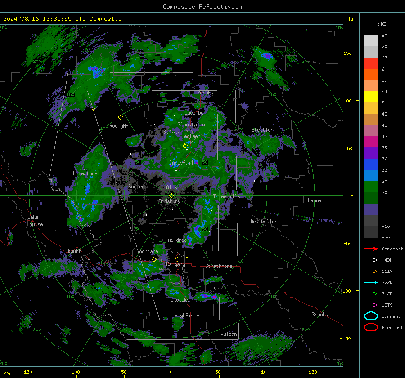Click the Olds city label
The height and width of the screenshot is (378, 405).
(171, 187)
